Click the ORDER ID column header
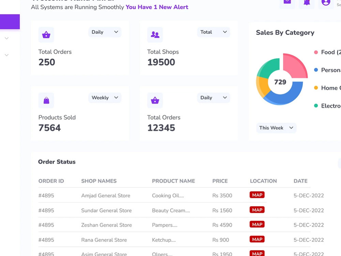Viewport: 341px width, 256px height. [x=51, y=181]
